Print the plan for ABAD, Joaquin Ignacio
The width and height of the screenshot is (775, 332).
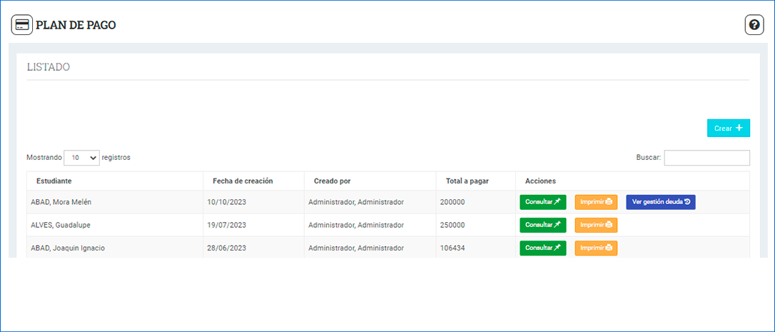click(x=596, y=248)
